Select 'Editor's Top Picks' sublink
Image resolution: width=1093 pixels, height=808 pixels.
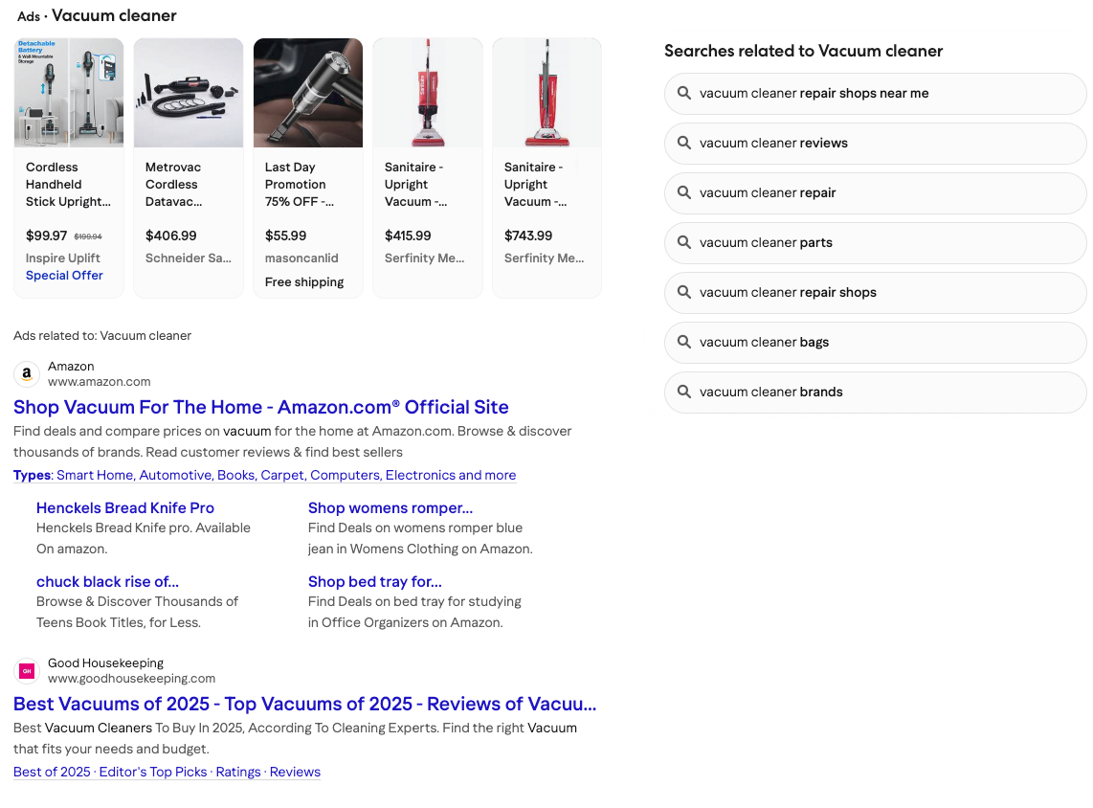tap(153, 772)
